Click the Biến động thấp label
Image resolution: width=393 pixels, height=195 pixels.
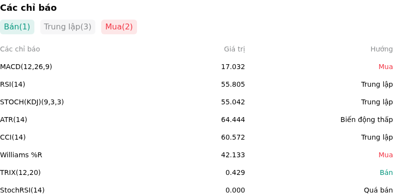(x=366, y=120)
